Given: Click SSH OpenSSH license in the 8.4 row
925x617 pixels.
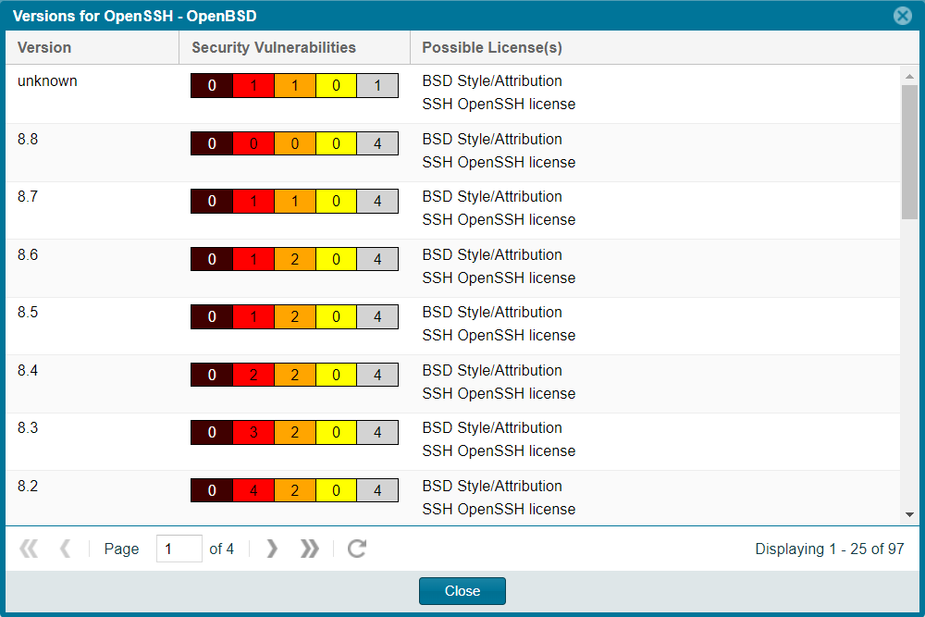Looking at the screenshot, I should coord(499,393).
